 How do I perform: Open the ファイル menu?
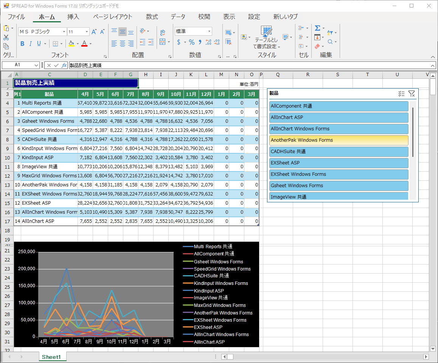[16, 17]
